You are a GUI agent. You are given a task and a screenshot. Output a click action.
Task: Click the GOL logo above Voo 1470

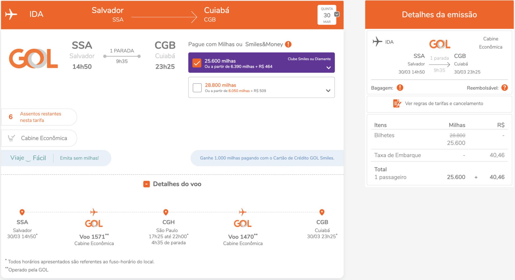coord(243,224)
